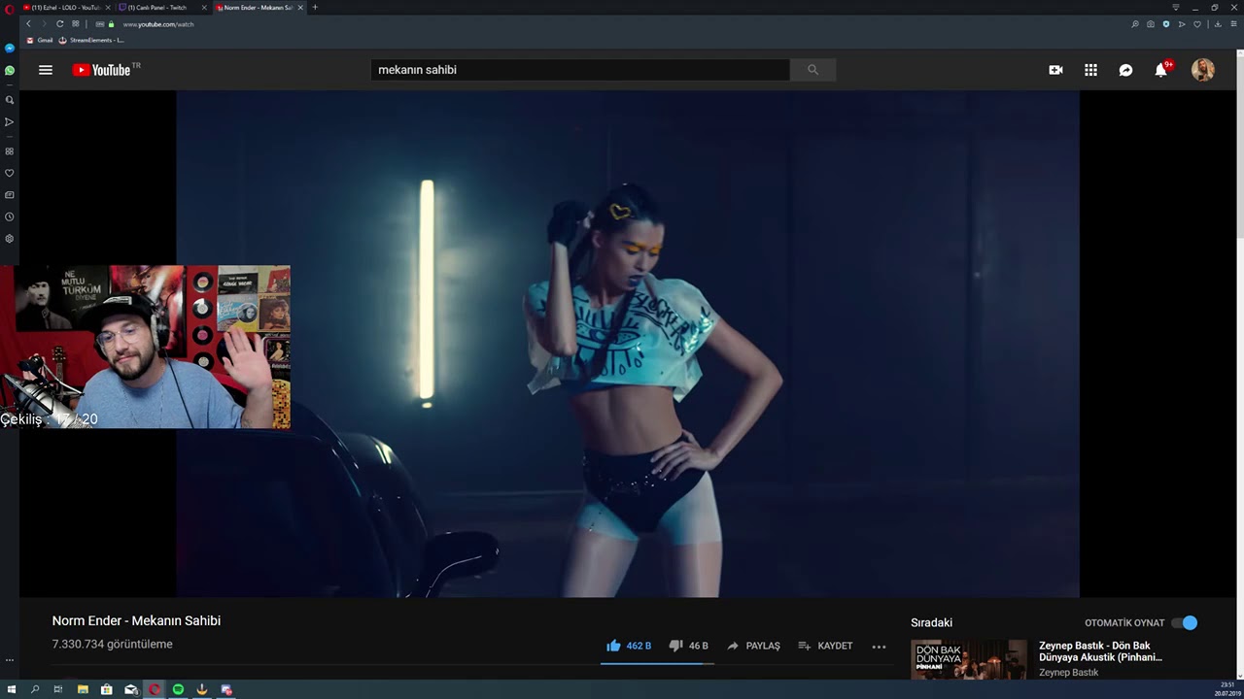The width and height of the screenshot is (1244, 699).
Task: Open the StreamElements bookmark
Action: pos(92,40)
